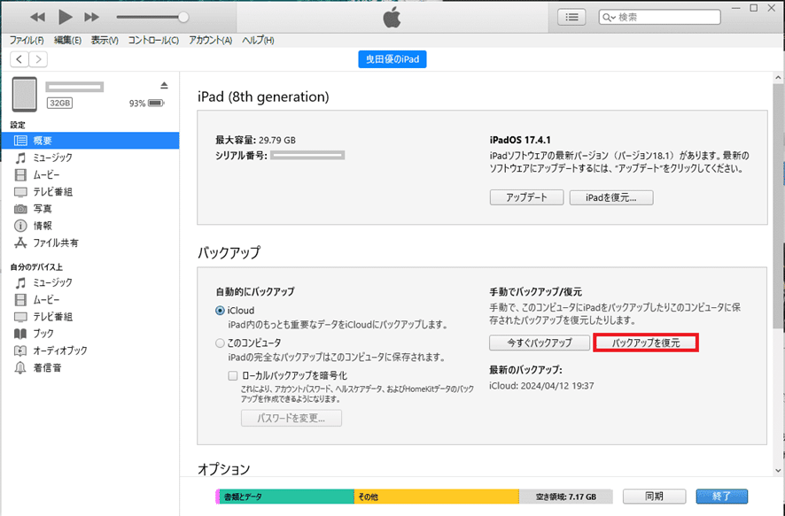Open the アカウント(A) menu

[x=210, y=41]
